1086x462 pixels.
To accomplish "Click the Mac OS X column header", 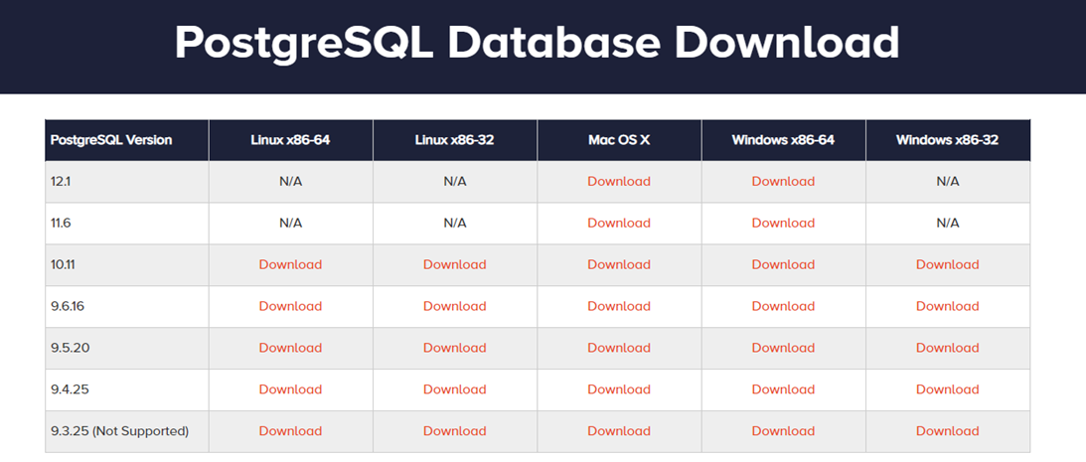I will pyautogui.click(x=619, y=140).
